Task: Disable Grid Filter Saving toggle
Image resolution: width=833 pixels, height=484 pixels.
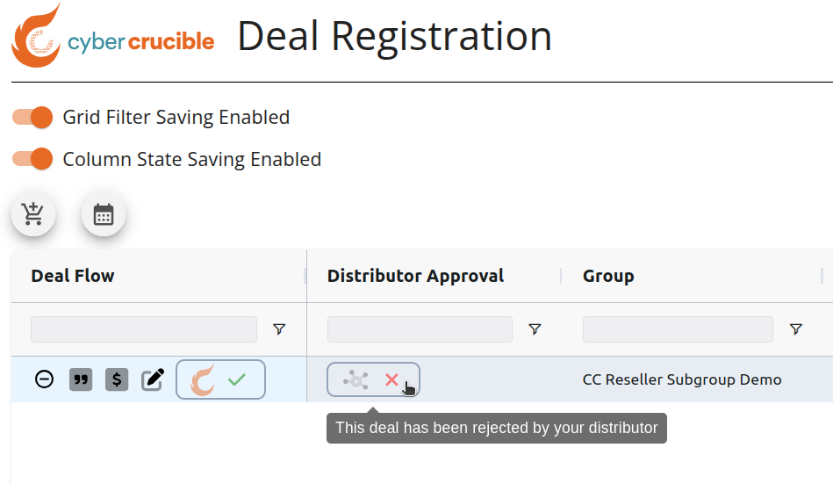Action: (x=32, y=117)
